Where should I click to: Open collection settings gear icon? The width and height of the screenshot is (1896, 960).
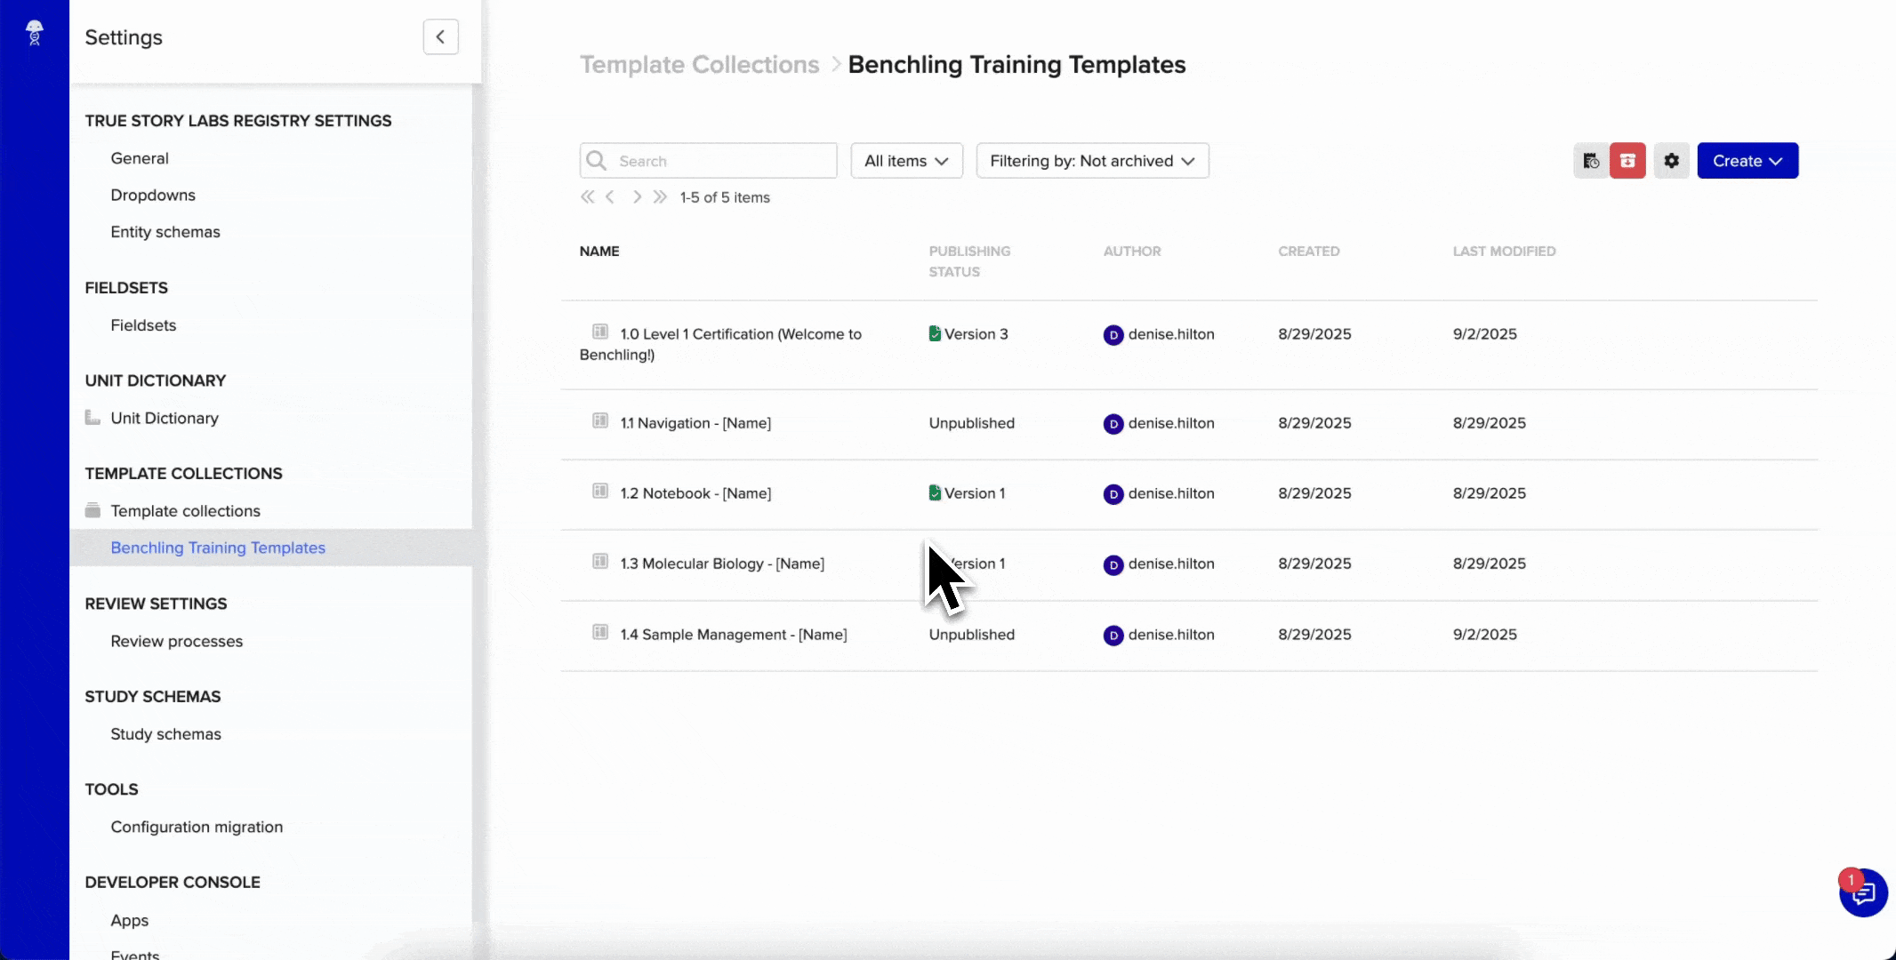[1672, 161]
